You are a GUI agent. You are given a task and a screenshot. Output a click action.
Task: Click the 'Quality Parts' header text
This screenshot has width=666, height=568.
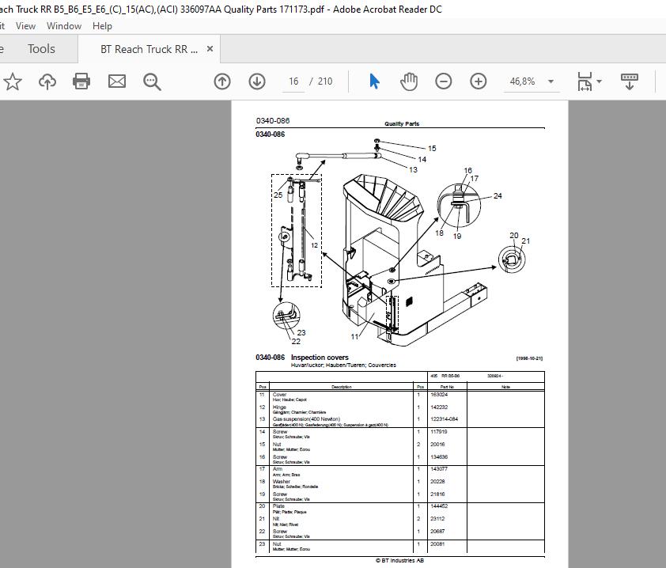click(402, 123)
